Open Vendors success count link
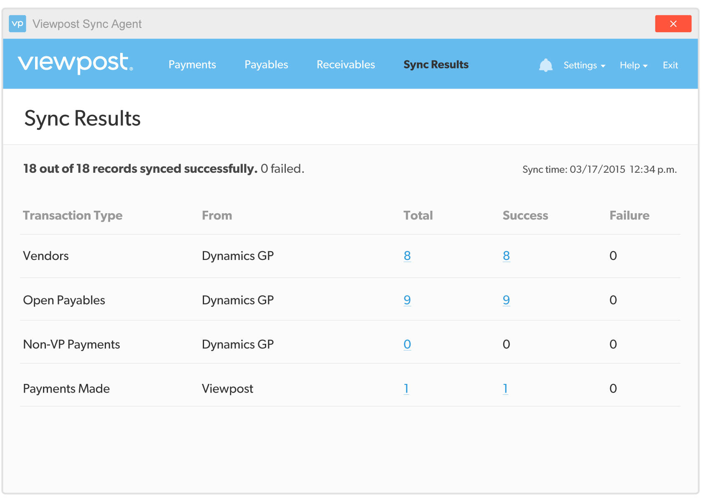The width and height of the screenshot is (701, 502). click(x=506, y=256)
